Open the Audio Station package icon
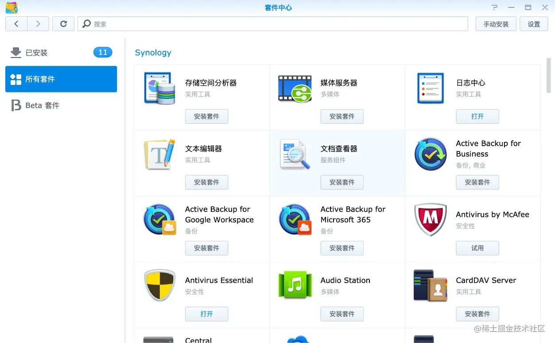Image resolution: width=555 pixels, height=343 pixels. 295,285
